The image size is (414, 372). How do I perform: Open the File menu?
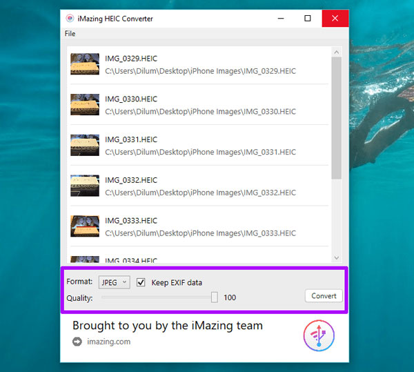pos(70,34)
